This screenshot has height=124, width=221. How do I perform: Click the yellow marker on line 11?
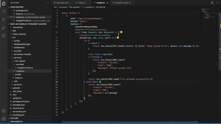coord(121,32)
